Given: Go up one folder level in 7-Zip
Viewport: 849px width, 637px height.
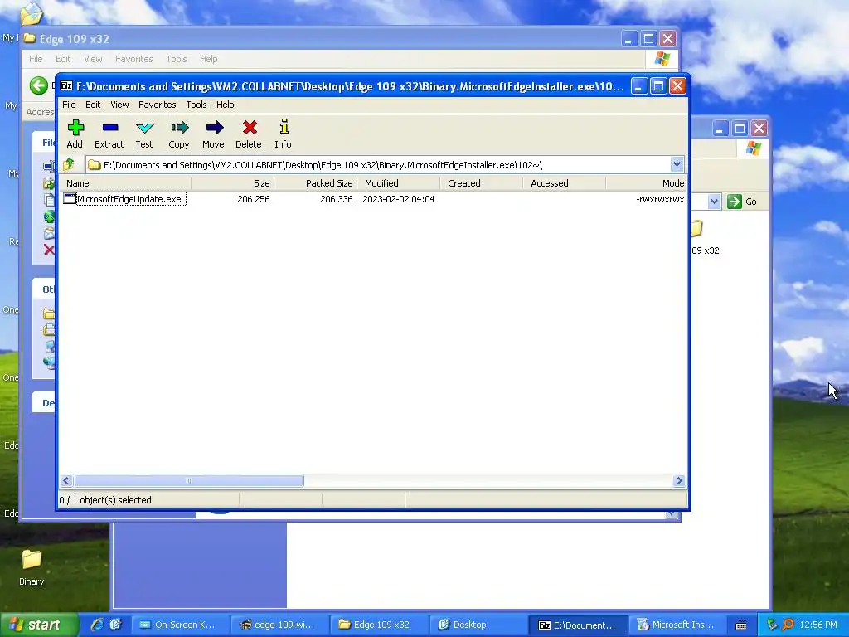Looking at the screenshot, I should coord(69,164).
